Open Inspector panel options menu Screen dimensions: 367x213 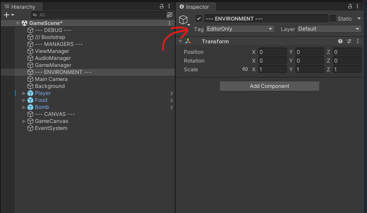point(357,6)
